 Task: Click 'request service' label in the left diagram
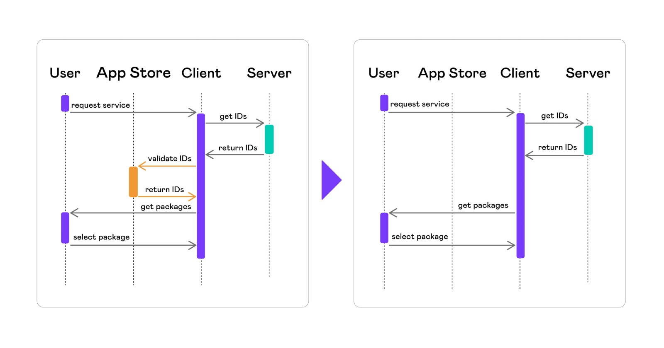100,105
